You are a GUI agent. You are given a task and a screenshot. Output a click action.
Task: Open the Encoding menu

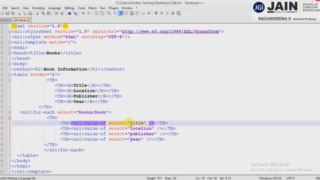38,8
